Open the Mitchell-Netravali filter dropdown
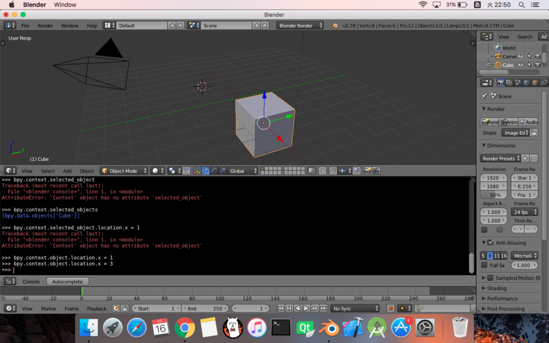 pyautogui.click(x=524, y=256)
